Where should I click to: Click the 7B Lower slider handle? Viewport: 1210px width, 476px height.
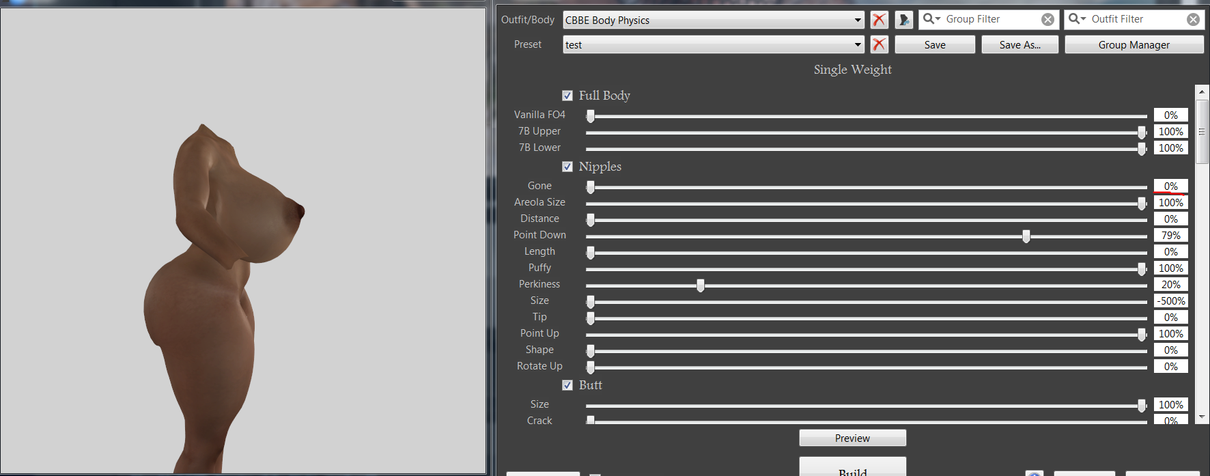pyautogui.click(x=1142, y=149)
